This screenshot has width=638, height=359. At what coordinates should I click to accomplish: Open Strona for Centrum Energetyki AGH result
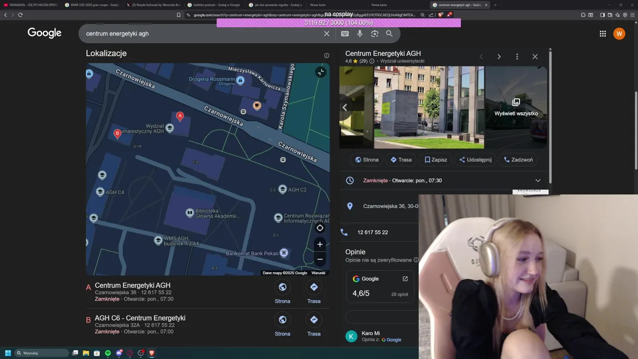coord(283,292)
